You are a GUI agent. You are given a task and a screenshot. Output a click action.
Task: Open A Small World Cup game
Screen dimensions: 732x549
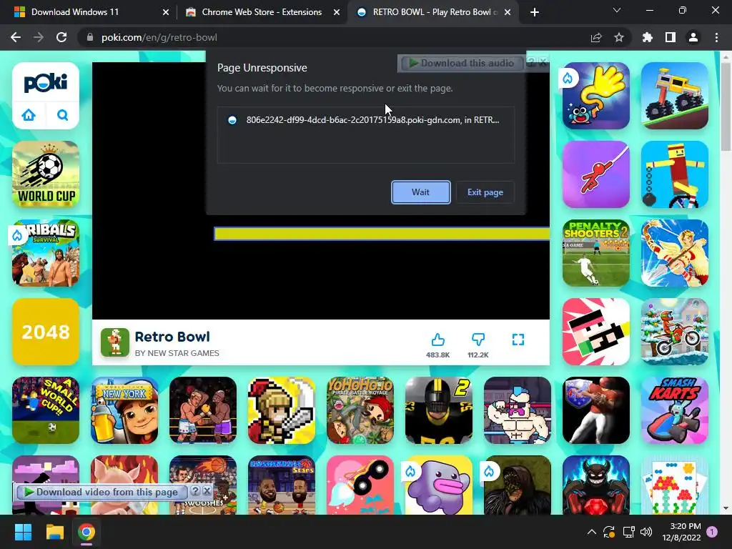(x=46, y=410)
